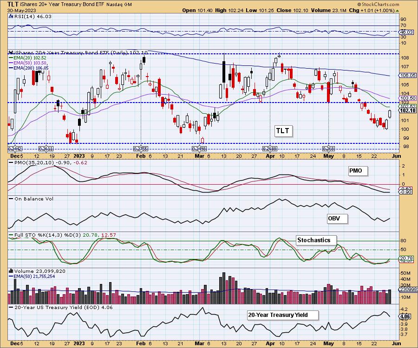Select the 'On Balance Vol' legend
Image resolution: width=418 pixels, height=348 pixels.
pyautogui.click(x=31, y=199)
